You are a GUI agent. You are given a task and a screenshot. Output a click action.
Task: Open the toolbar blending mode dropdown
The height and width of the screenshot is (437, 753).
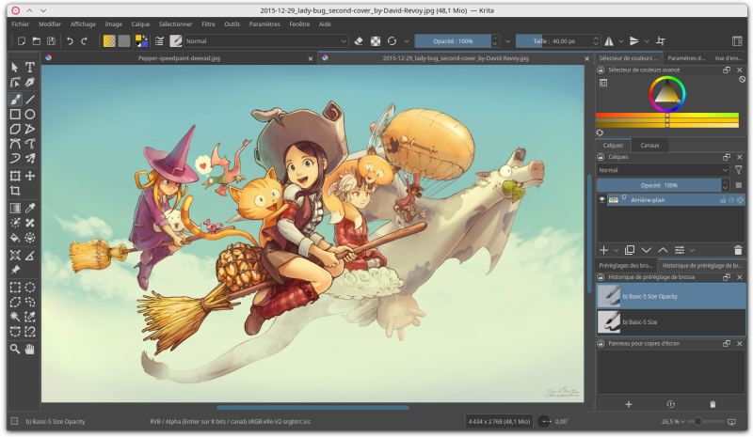266,41
